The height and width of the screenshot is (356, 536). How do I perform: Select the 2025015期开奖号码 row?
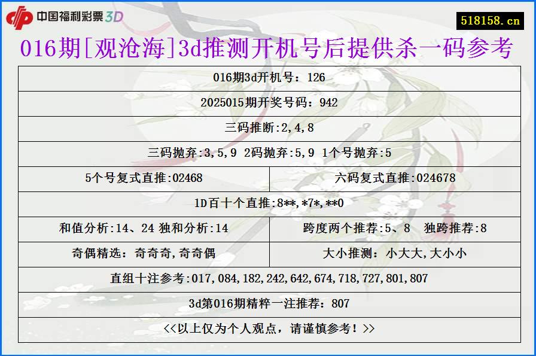coord(268,102)
